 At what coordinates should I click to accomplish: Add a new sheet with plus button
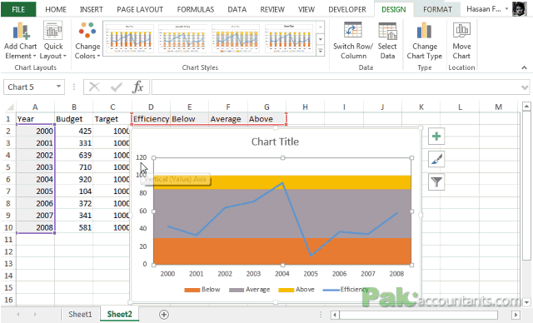pyautogui.click(x=164, y=315)
